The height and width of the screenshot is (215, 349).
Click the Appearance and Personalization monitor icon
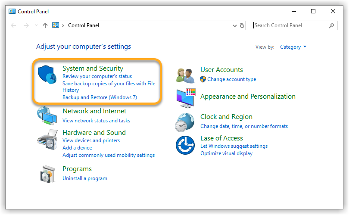tap(186, 98)
